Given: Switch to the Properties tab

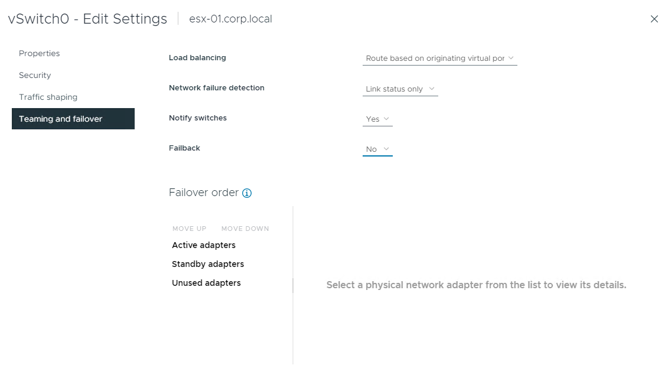Looking at the screenshot, I should point(39,53).
